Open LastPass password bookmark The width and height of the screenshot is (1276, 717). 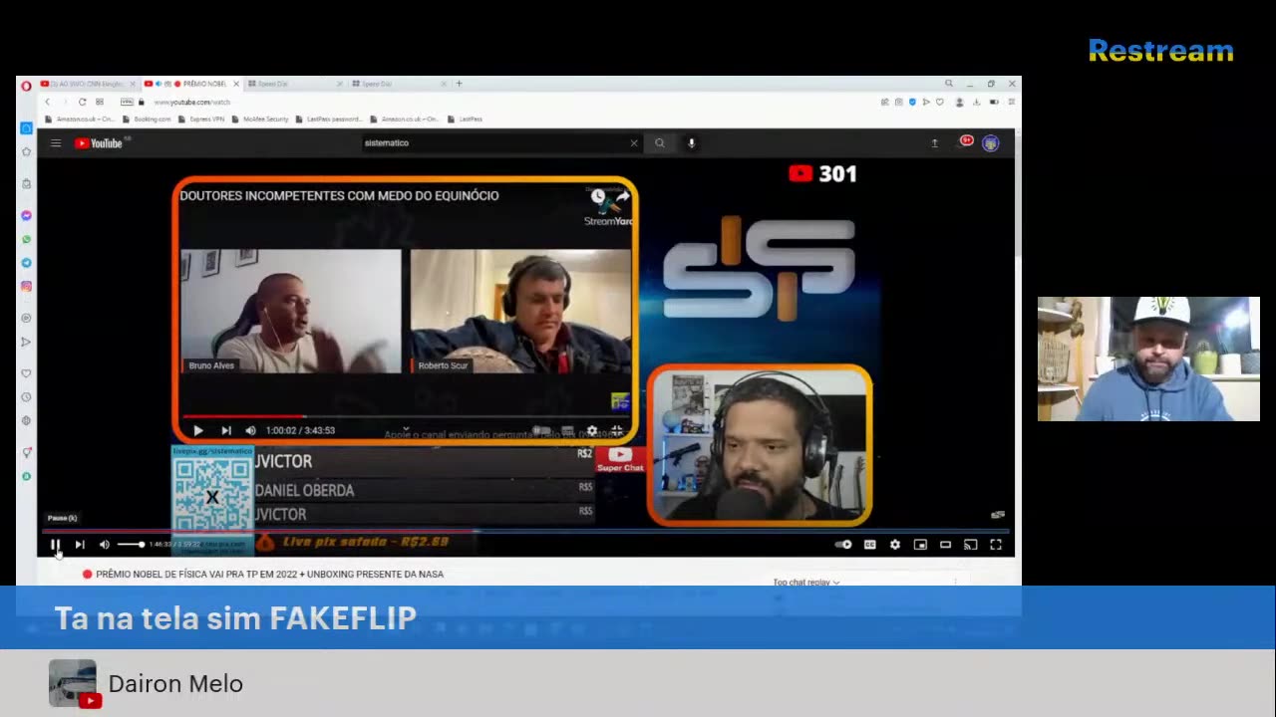click(x=328, y=119)
